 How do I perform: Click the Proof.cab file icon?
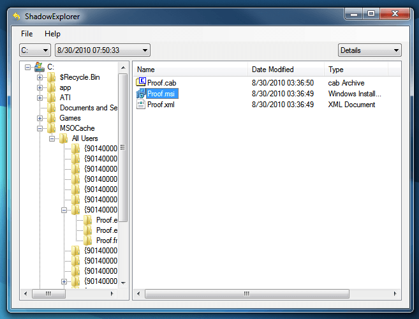[x=141, y=82]
